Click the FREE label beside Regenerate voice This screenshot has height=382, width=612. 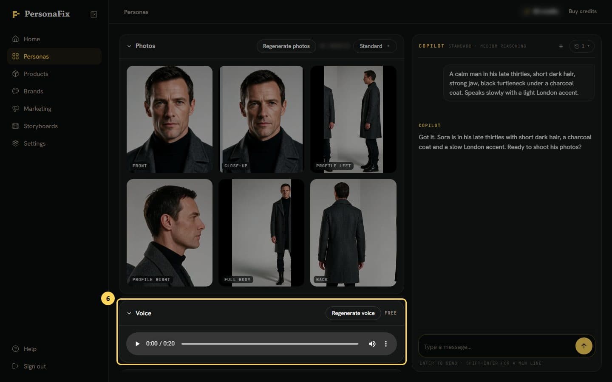coord(391,313)
